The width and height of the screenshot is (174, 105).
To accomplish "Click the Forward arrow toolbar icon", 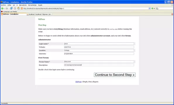I will coord(7,8).
